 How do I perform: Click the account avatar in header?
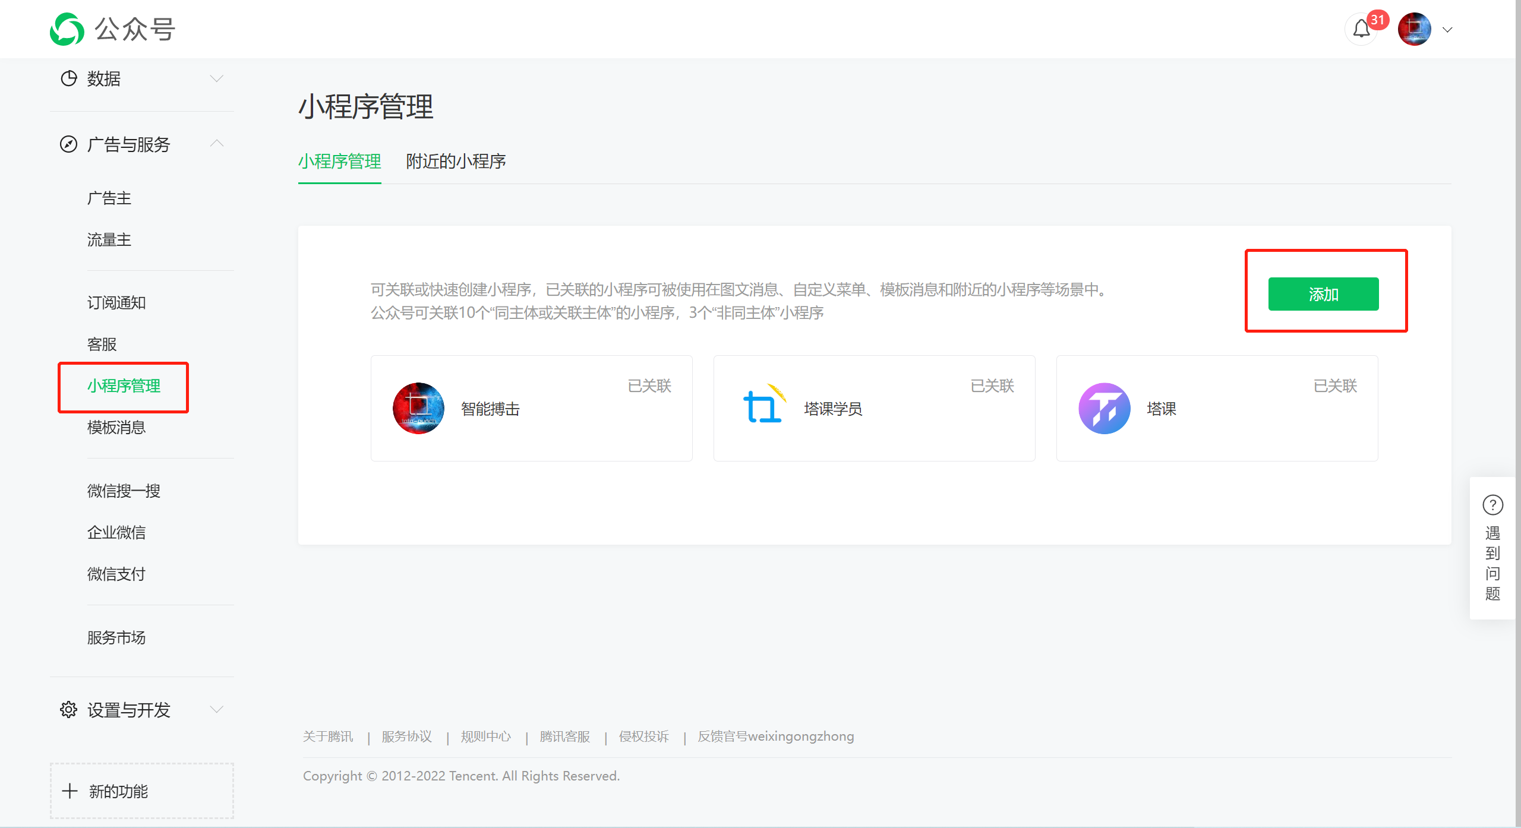[1414, 29]
